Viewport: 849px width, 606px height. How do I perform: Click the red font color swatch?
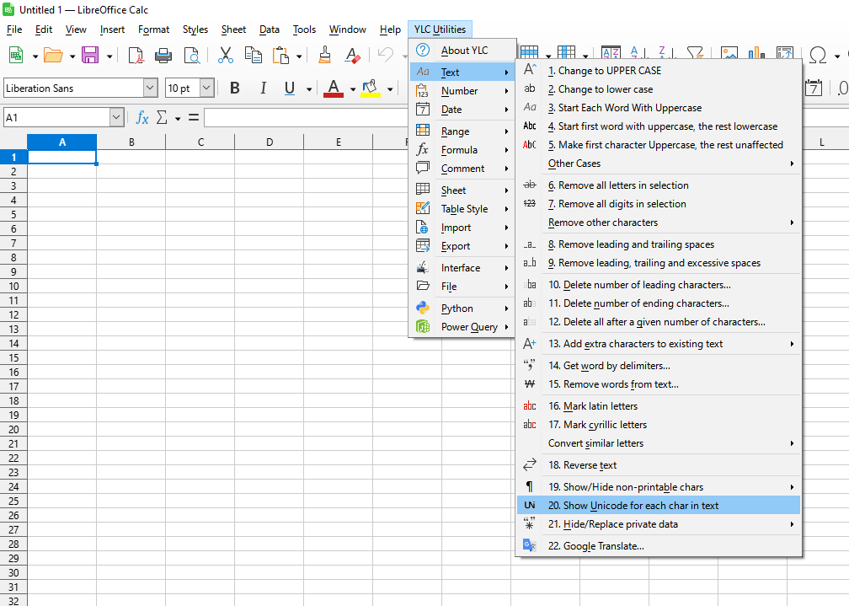click(334, 88)
